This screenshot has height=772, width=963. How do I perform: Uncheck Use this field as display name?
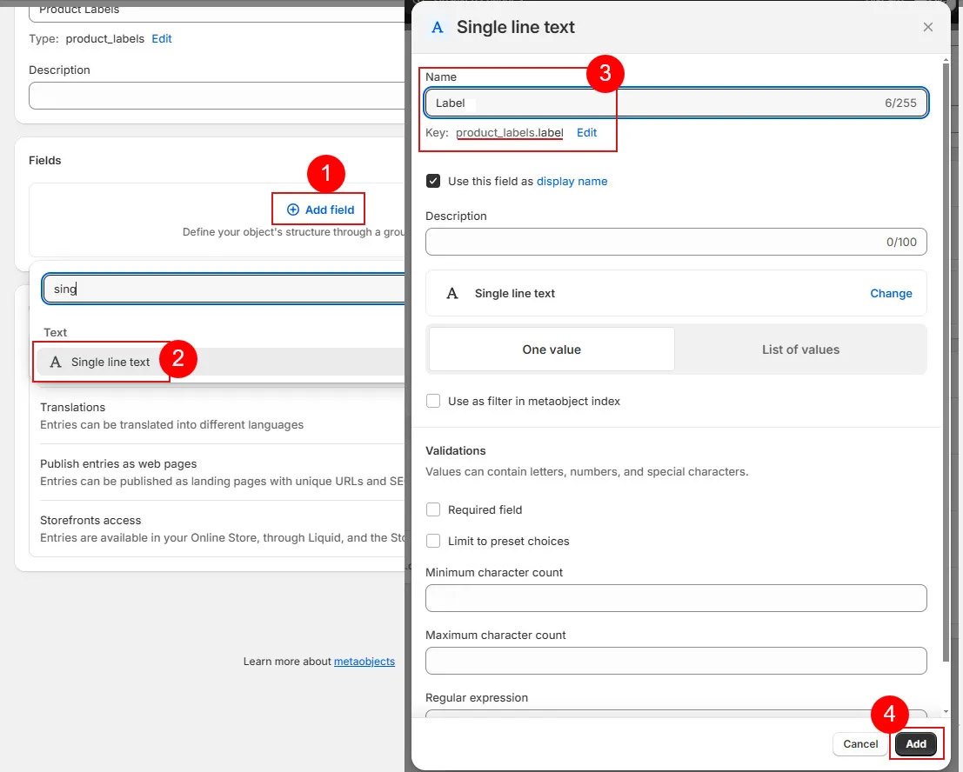433,182
